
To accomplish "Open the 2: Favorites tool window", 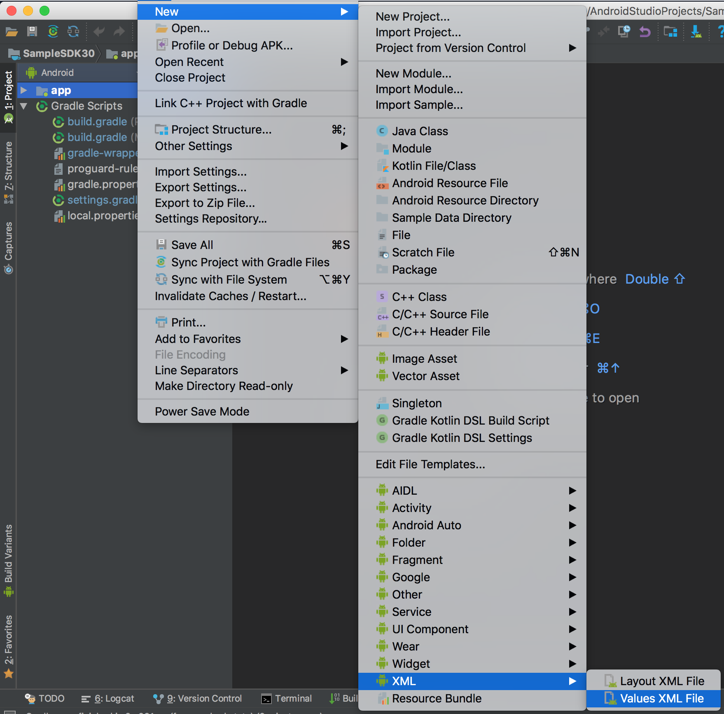I will pos(8,646).
